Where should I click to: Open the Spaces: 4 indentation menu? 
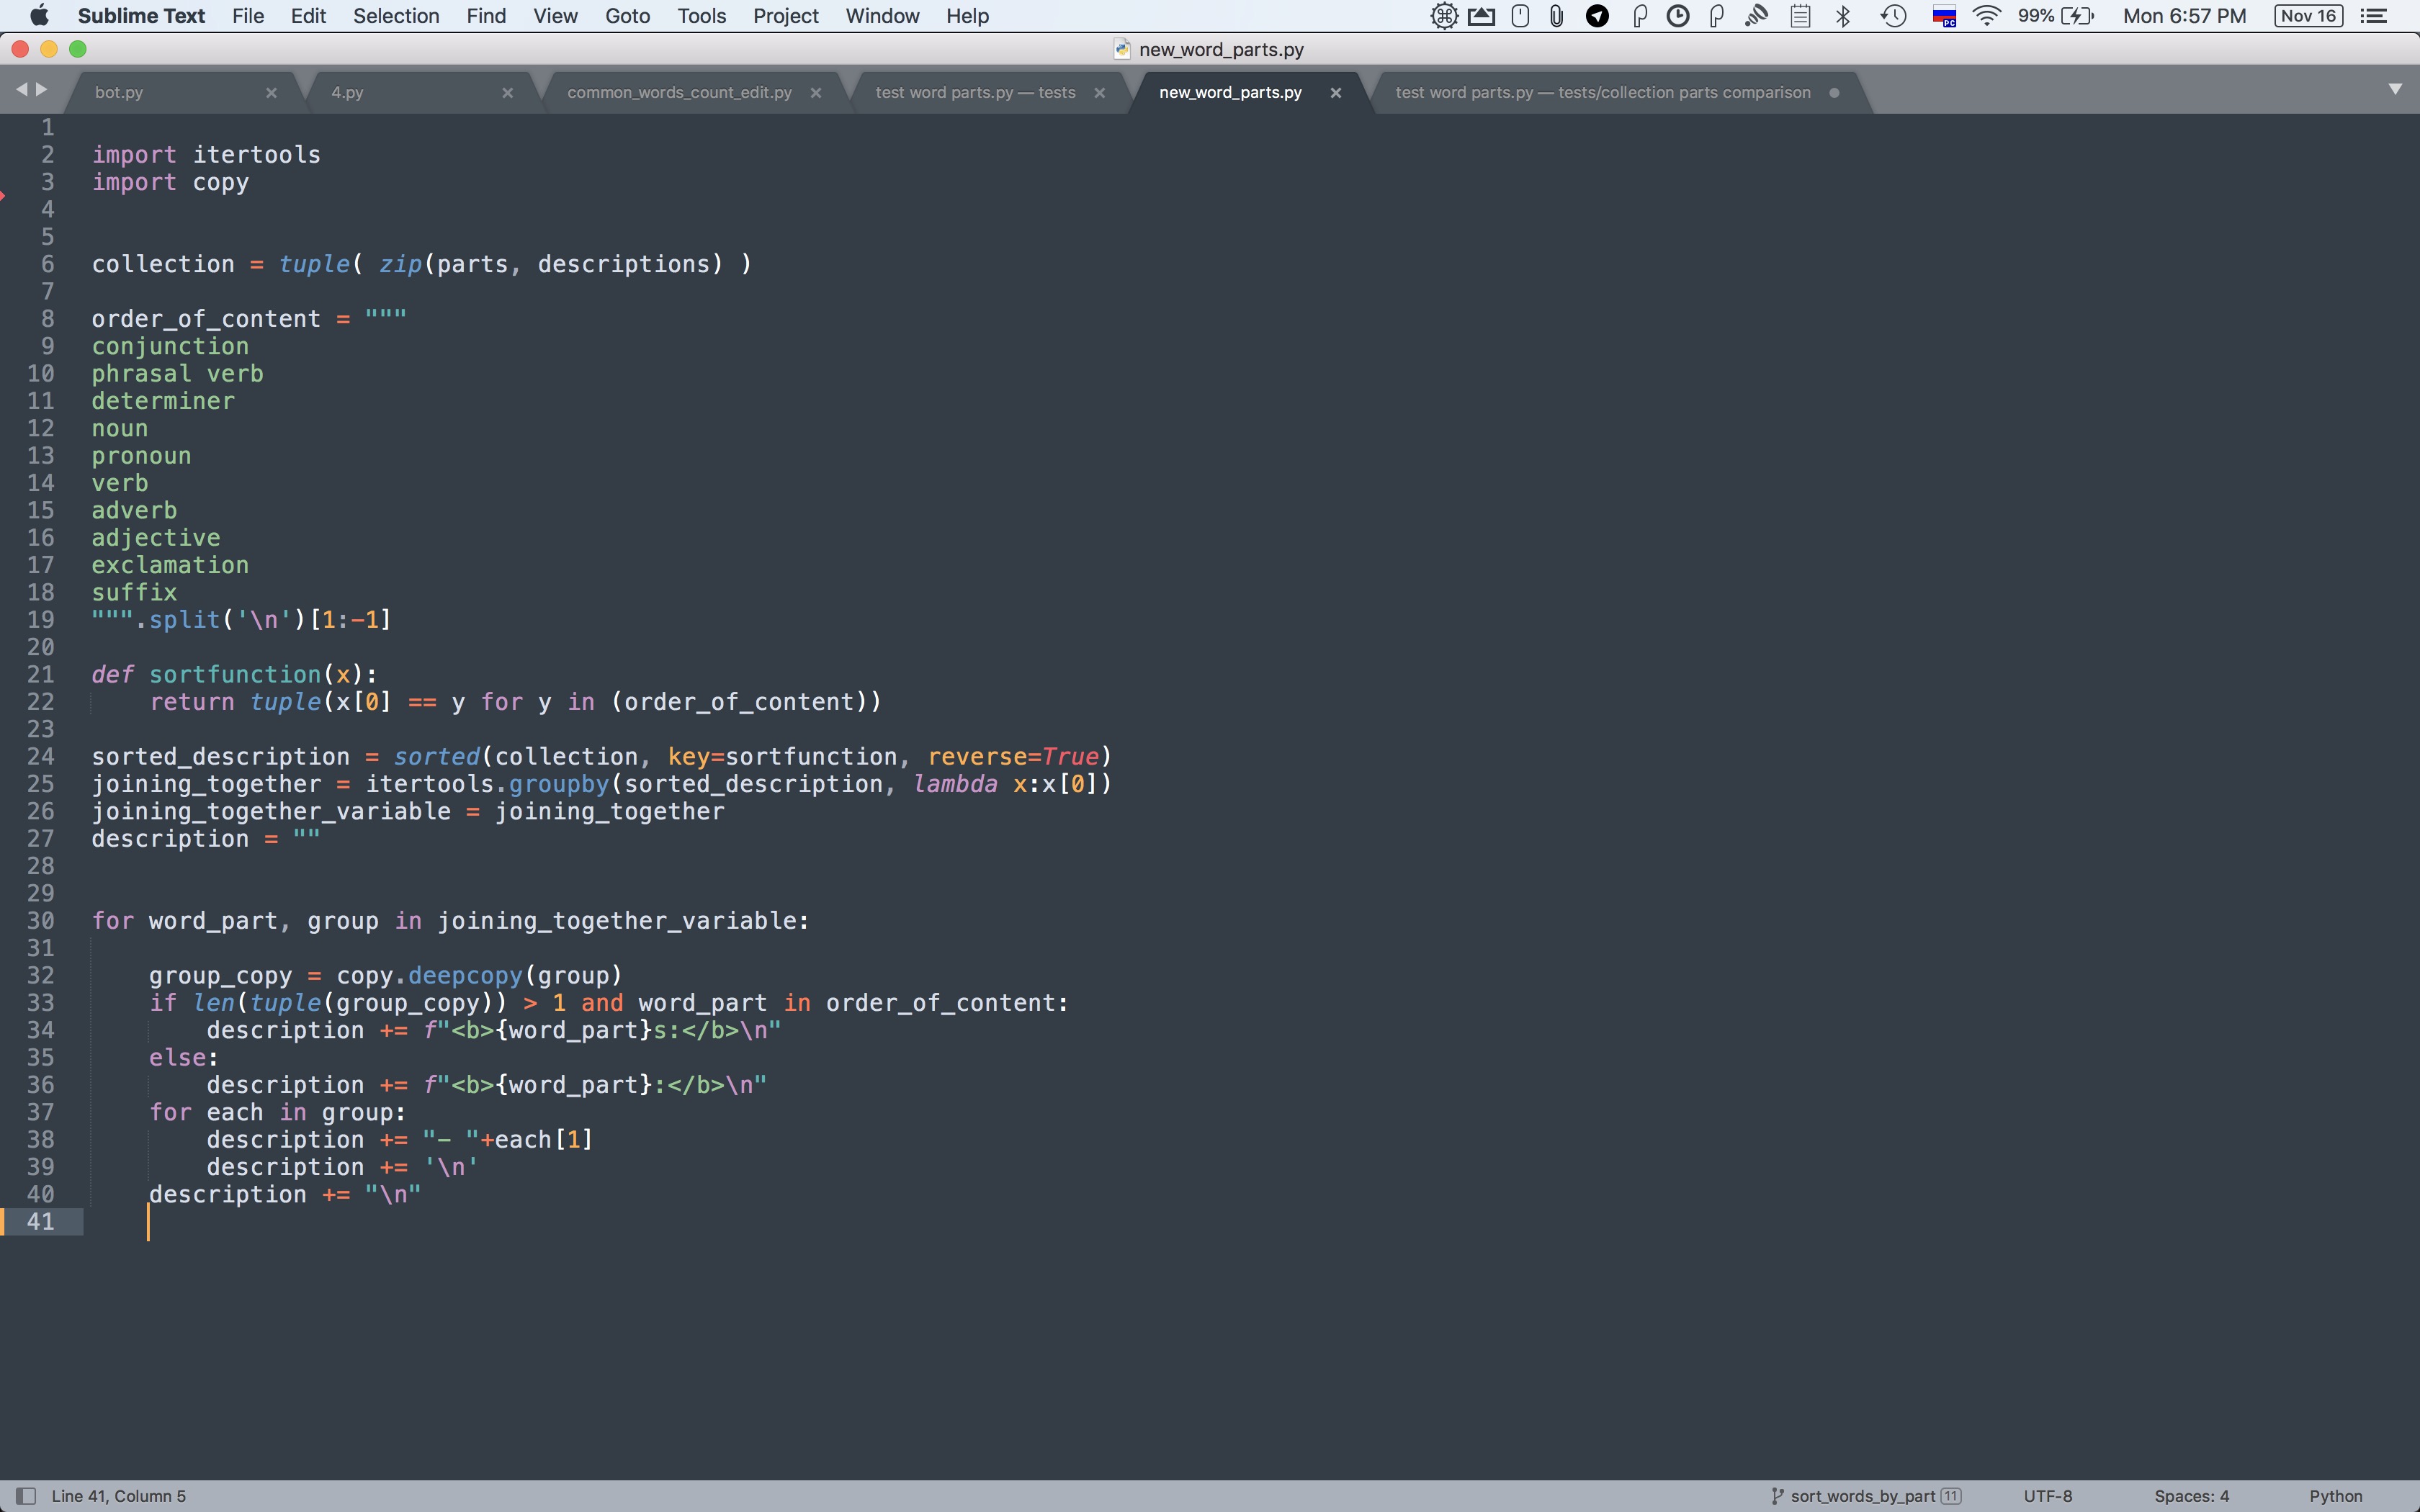[2191, 1496]
